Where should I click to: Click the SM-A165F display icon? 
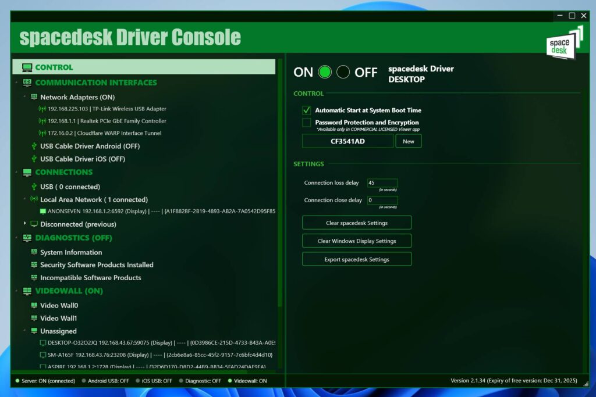coord(43,355)
